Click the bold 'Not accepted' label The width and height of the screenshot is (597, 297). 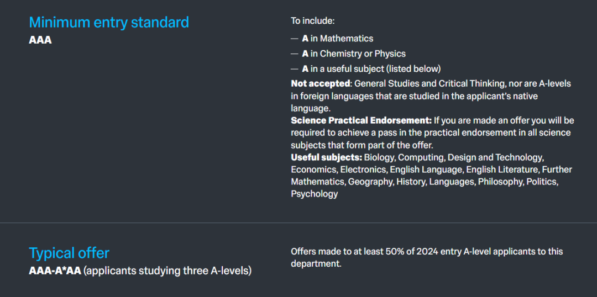coord(320,84)
